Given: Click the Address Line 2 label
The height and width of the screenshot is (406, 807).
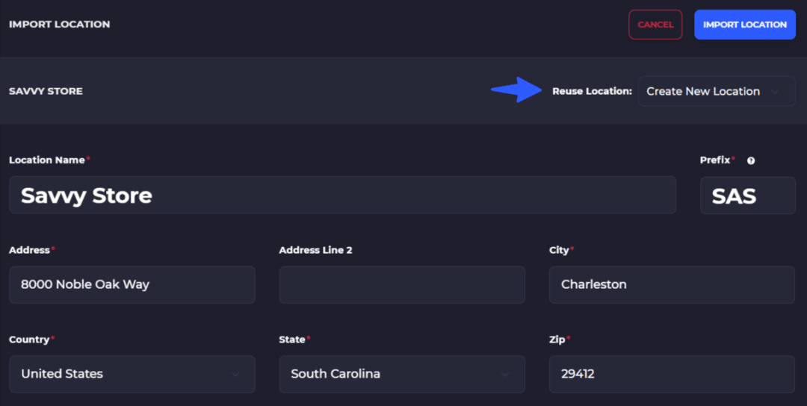Looking at the screenshot, I should coord(315,250).
